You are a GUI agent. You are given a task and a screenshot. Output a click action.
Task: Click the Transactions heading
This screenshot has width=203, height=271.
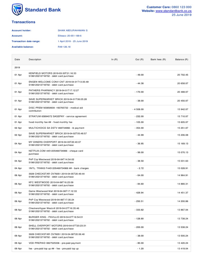click(x=24, y=22)
